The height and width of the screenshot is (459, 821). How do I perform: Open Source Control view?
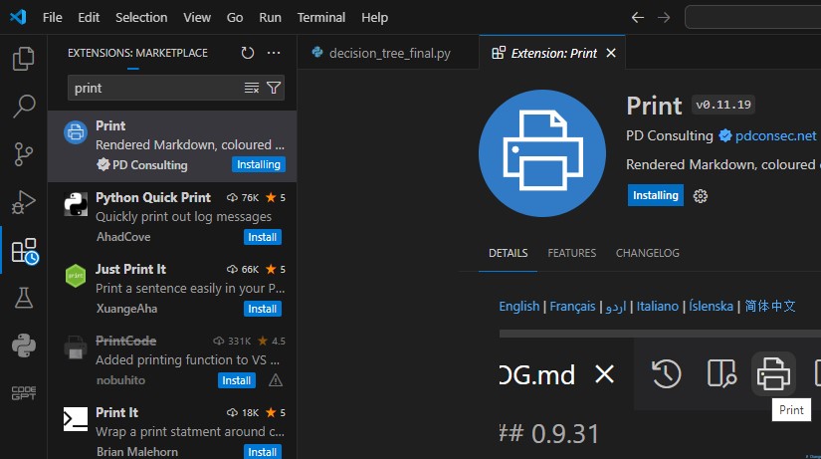pos(24,154)
